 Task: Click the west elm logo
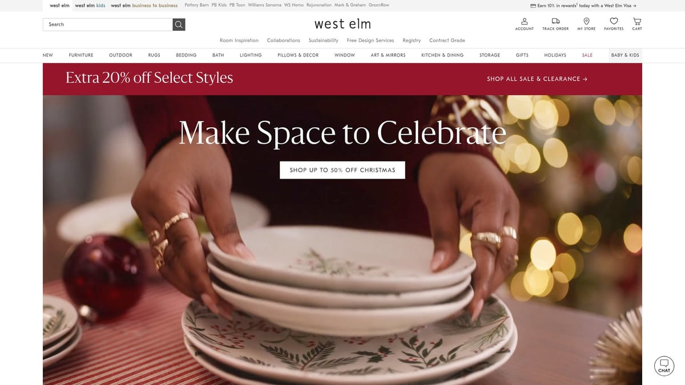pos(342,24)
